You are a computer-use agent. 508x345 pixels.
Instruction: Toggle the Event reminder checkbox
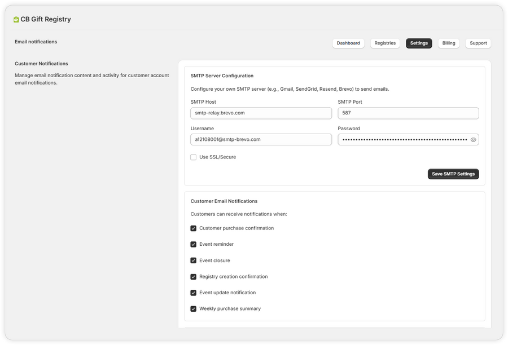[x=194, y=244]
